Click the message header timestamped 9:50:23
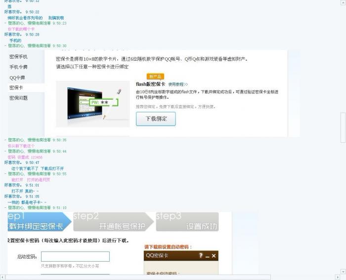Viewport: 346px width, 280px height. [35, 23]
